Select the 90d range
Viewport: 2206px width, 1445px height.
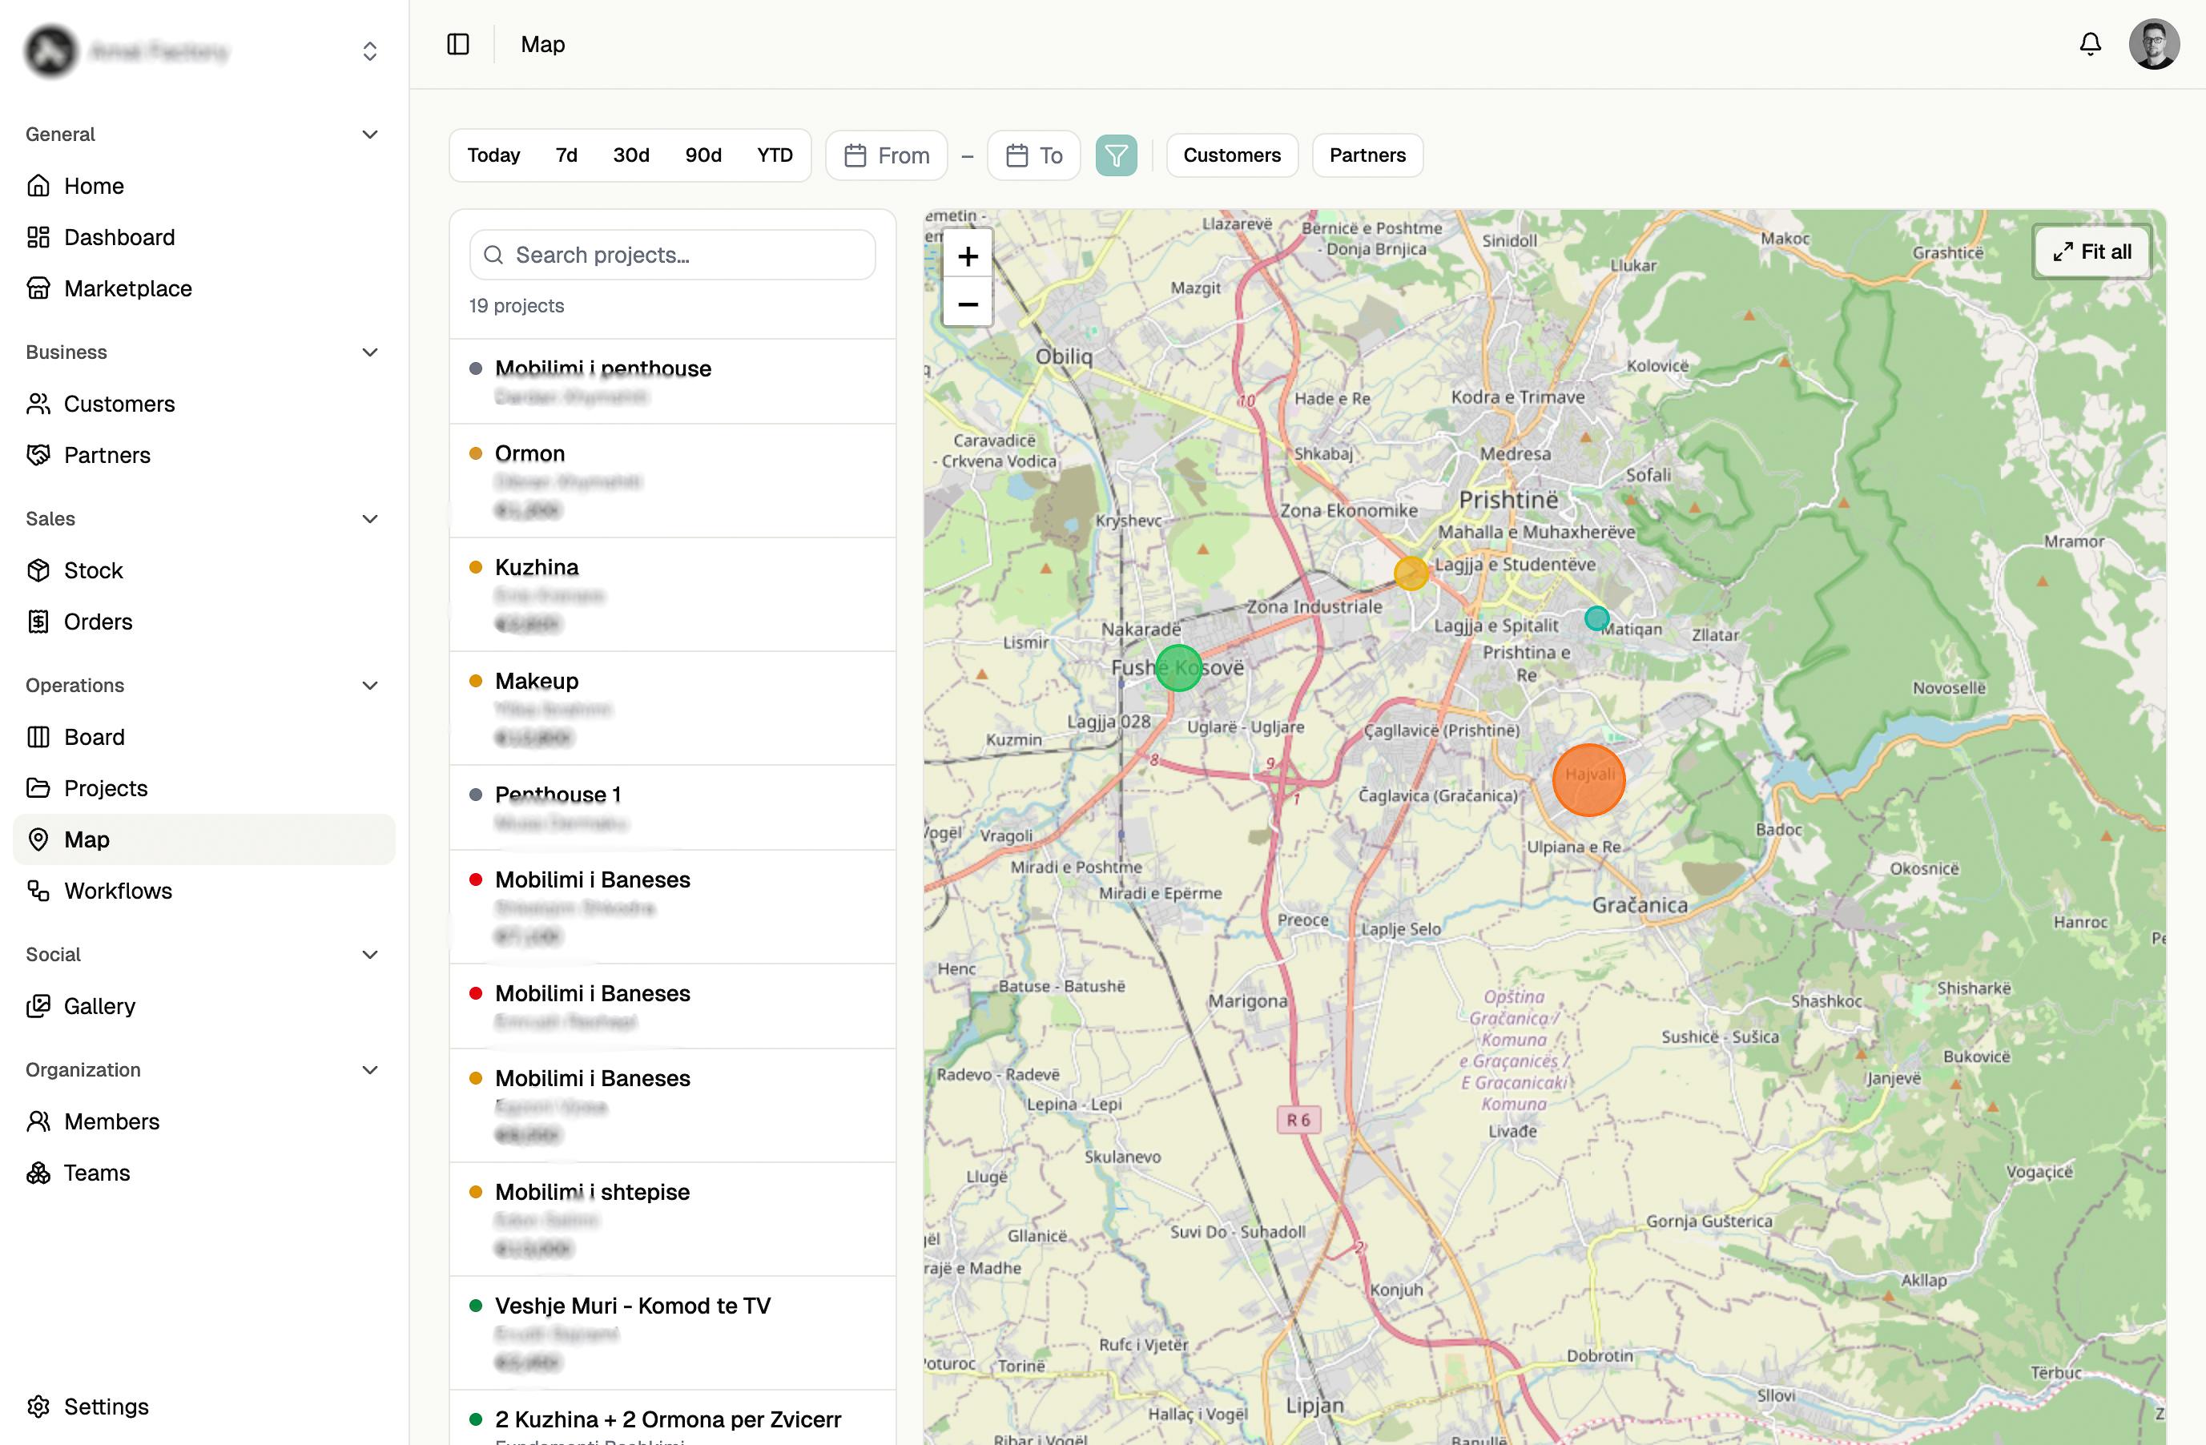[x=703, y=155]
